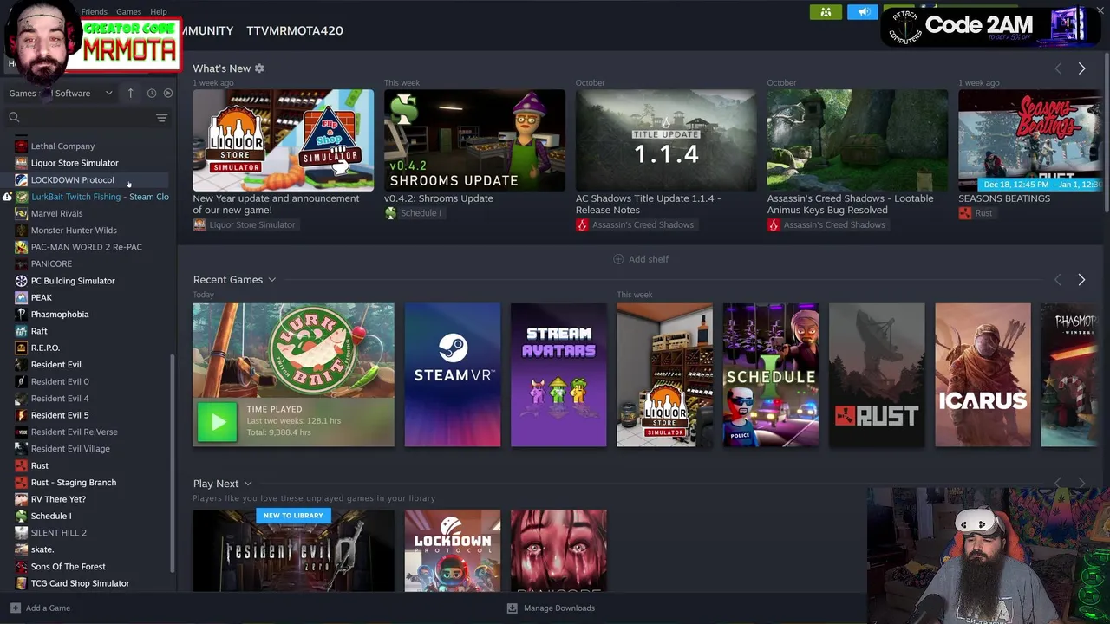This screenshot has width=1110, height=624.
Task: Open the Icarus game tile
Action: pyautogui.click(x=983, y=375)
